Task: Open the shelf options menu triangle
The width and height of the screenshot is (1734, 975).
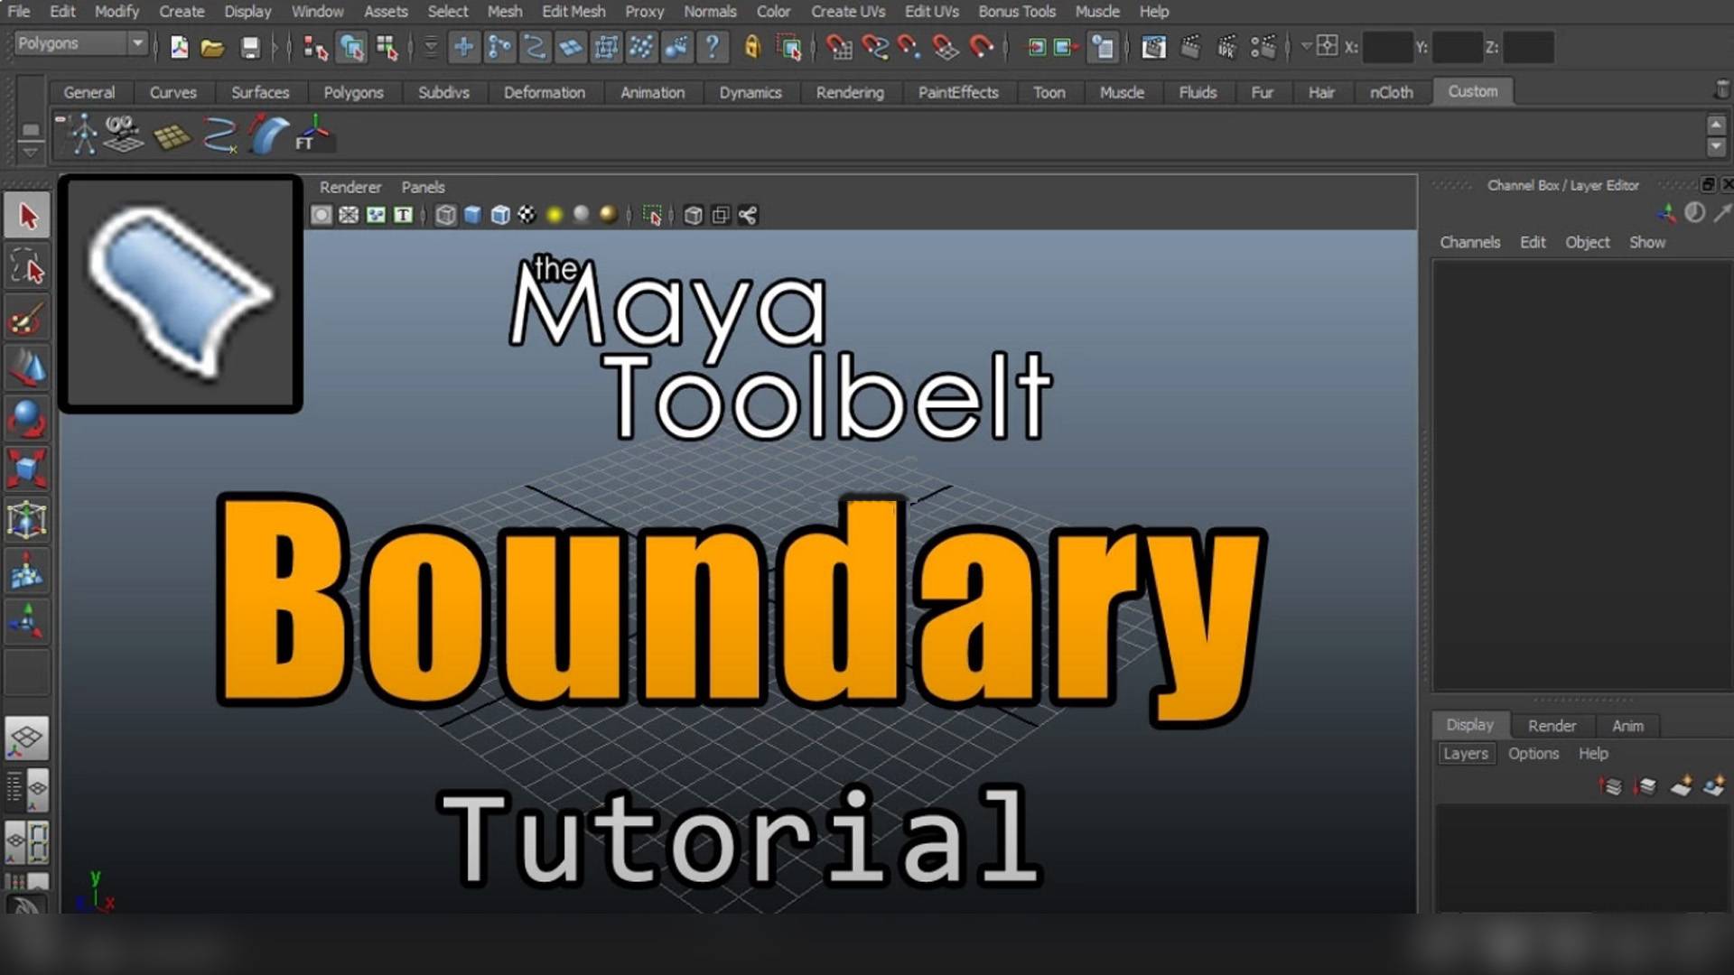Action: click(x=30, y=153)
